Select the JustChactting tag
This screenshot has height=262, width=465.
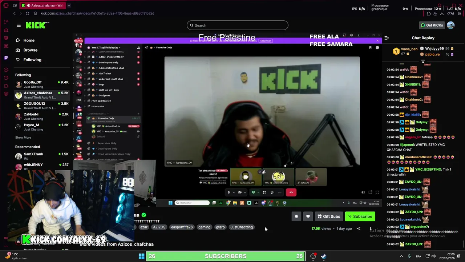pyautogui.click(x=242, y=227)
